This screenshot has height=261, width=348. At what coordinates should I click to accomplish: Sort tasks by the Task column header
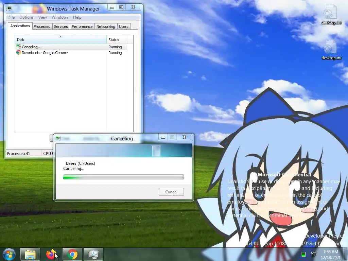pos(60,39)
